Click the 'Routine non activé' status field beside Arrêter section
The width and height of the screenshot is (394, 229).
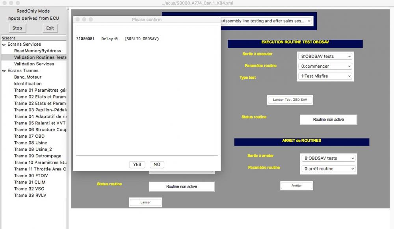329,120
